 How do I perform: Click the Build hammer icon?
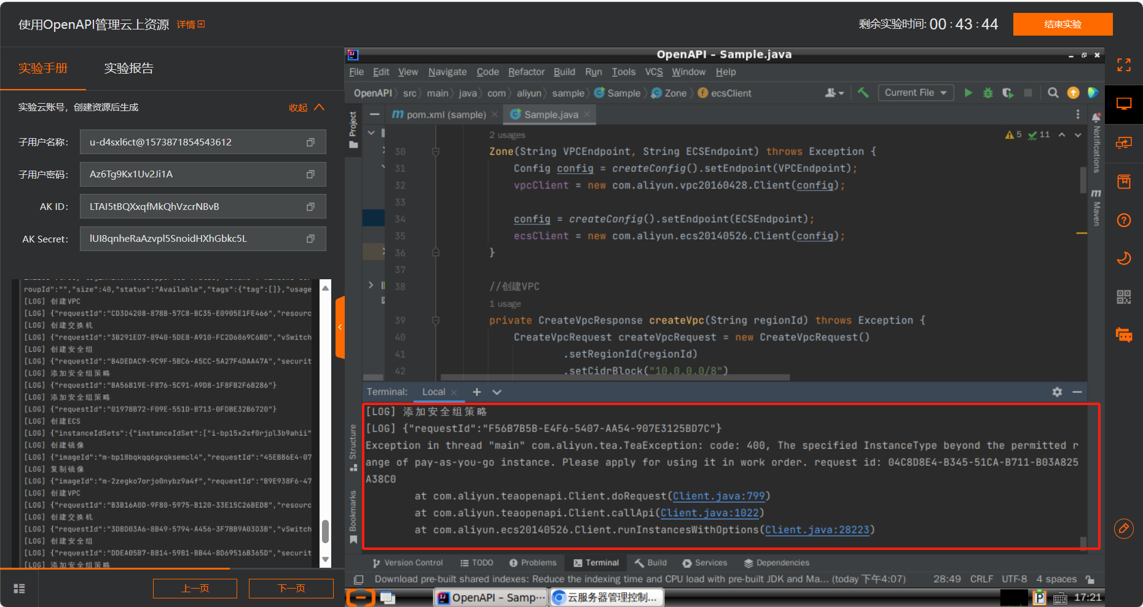click(863, 93)
